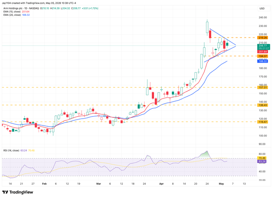Click the tallest candle near 238 peak
The width and height of the screenshot is (273, 198).
pyautogui.click(x=207, y=27)
